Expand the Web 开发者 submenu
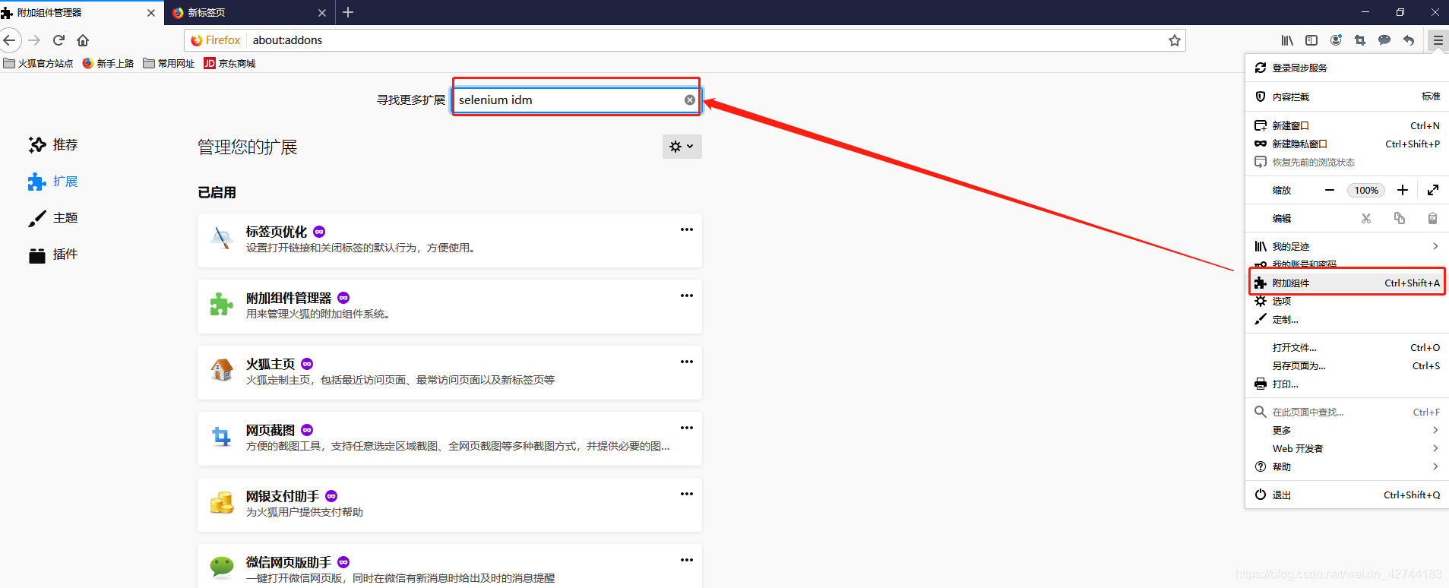Image resolution: width=1449 pixels, height=588 pixels. pyautogui.click(x=1347, y=448)
